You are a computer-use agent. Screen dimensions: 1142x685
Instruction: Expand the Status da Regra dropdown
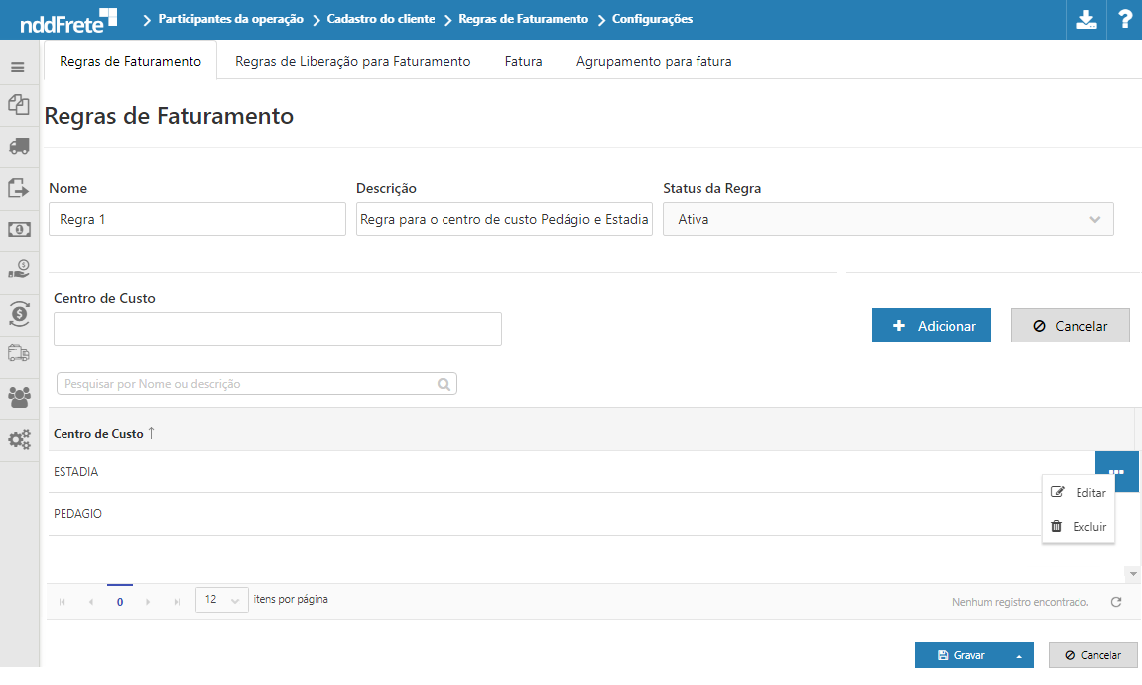coord(888,219)
